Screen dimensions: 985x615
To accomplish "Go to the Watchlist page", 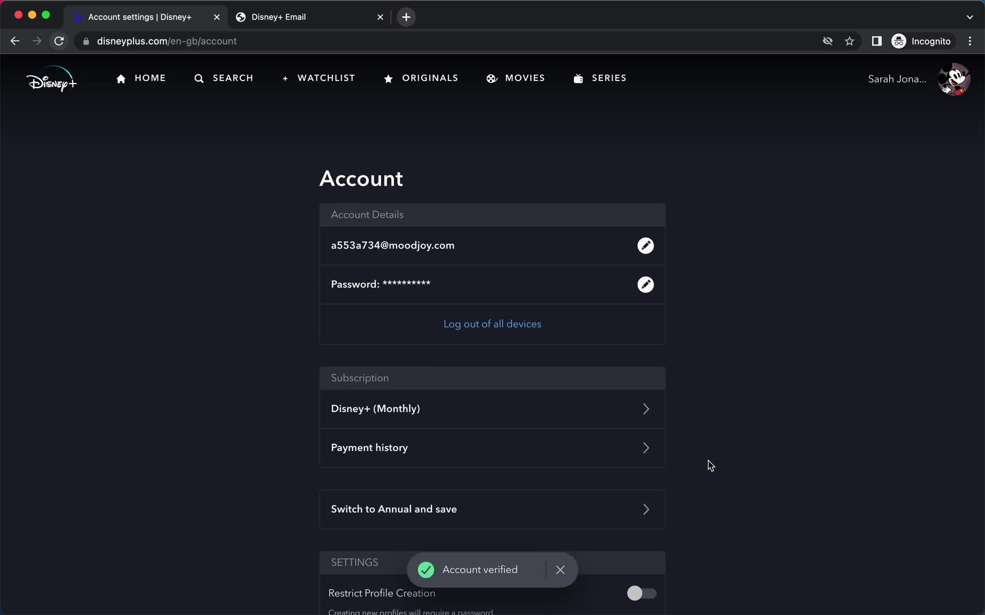I will tap(319, 78).
